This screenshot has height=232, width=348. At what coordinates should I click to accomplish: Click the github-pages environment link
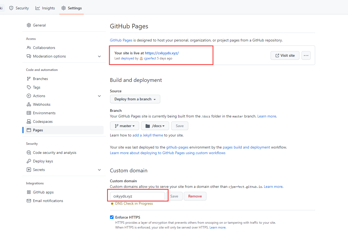[177, 147]
